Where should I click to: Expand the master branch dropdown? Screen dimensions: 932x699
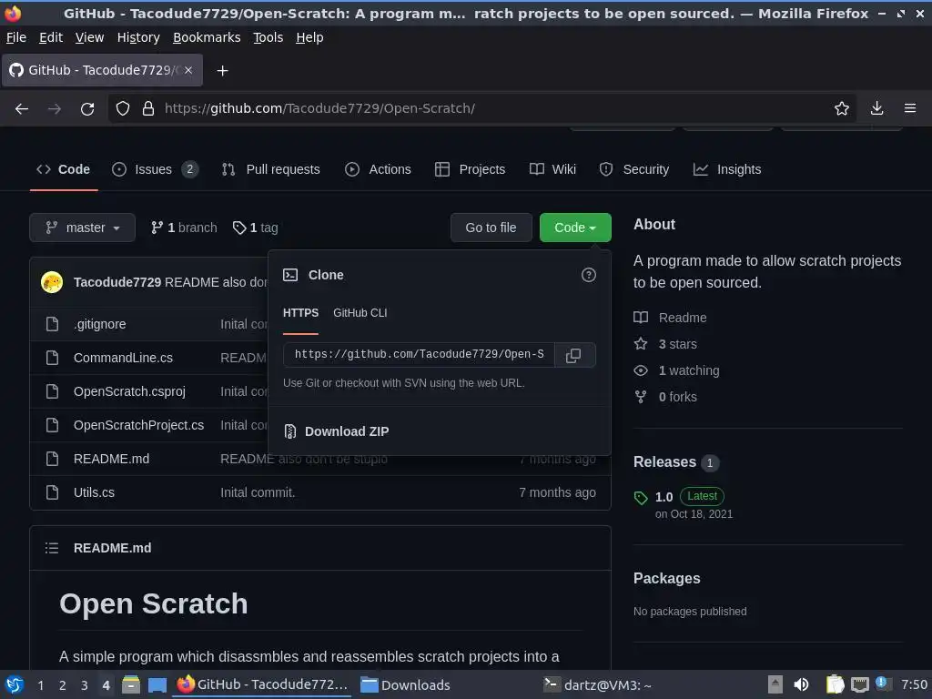click(83, 228)
